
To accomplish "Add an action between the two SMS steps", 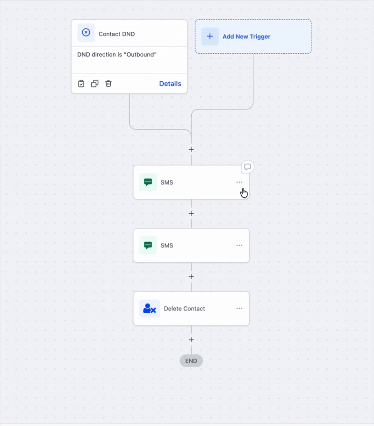I will point(191,213).
